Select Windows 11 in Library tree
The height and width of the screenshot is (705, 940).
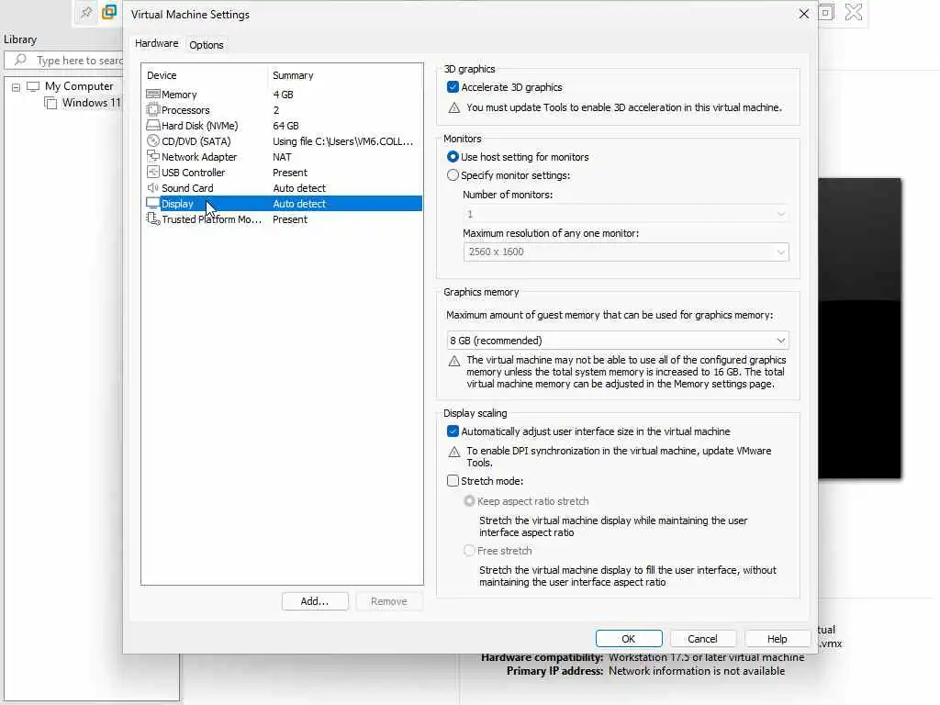(91, 103)
